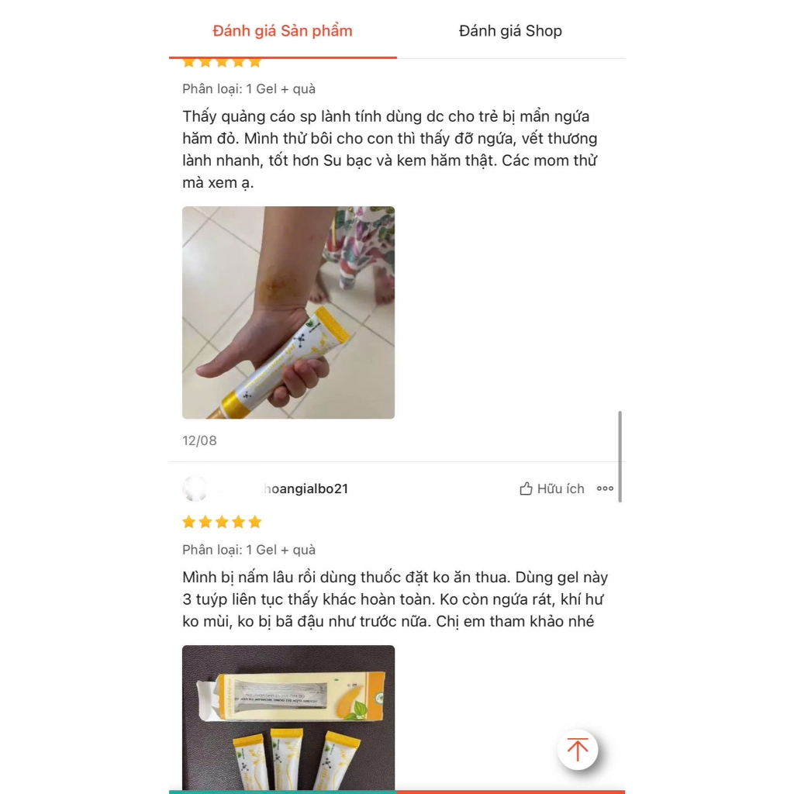Click hoangialbo21's blurred avatar
This screenshot has height=794, width=794.
pos(195,488)
